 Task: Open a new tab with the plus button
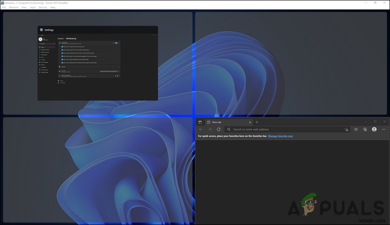(257, 122)
